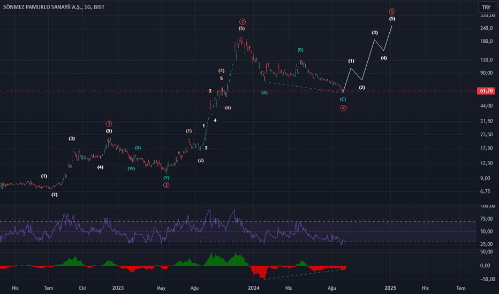Screen dimensions: 499x294
Task: Click the green (W) correction label
Action: (x=131, y=168)
